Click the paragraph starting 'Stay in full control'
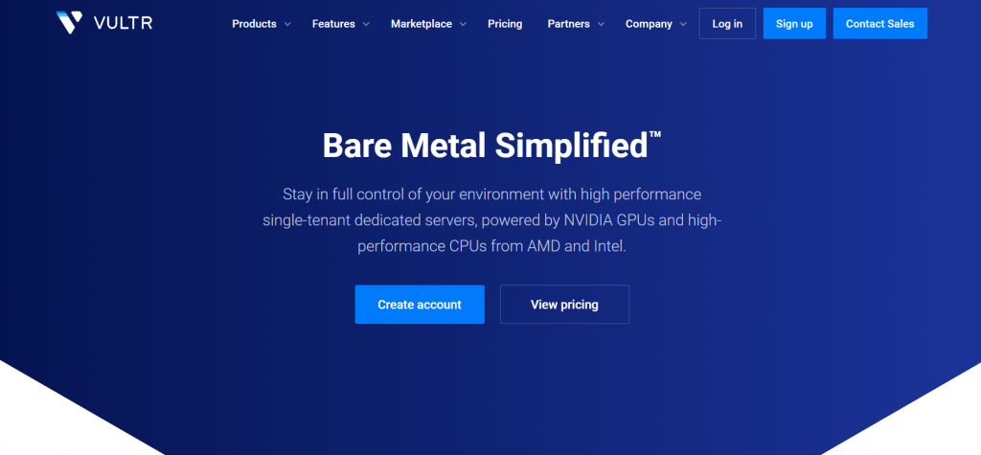 coord(491,220)
